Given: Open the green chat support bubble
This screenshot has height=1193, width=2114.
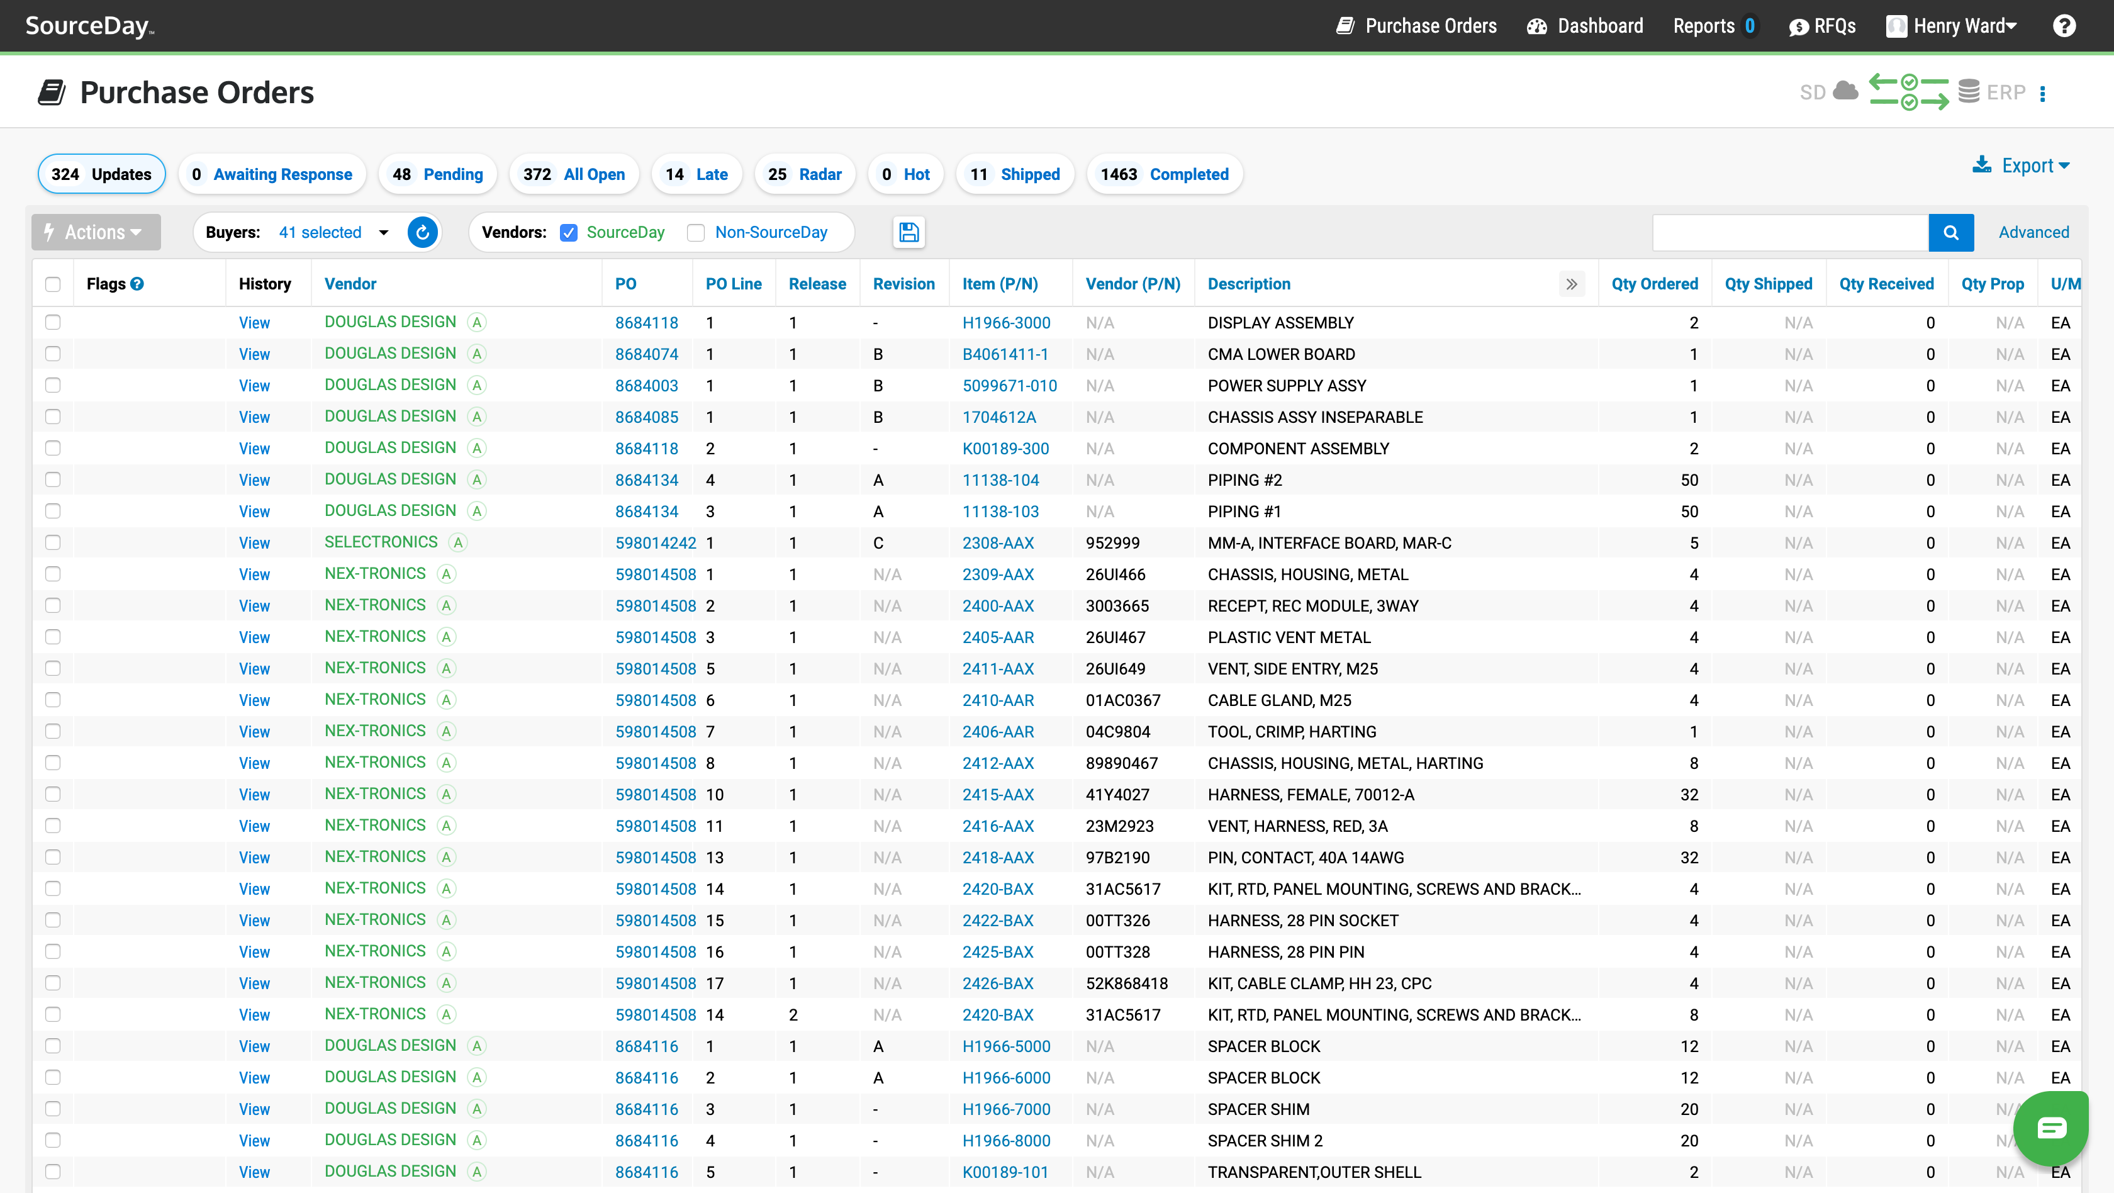Looking at the screenshot, I should 2051,1129.
